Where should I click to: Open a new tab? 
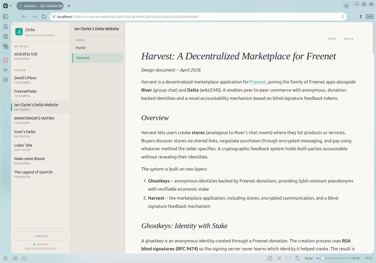[x=69, y=6]
